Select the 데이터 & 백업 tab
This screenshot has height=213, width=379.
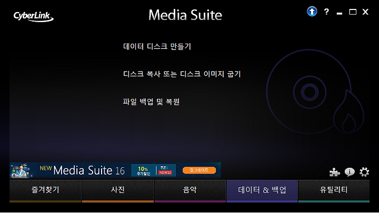pos(262,191)
